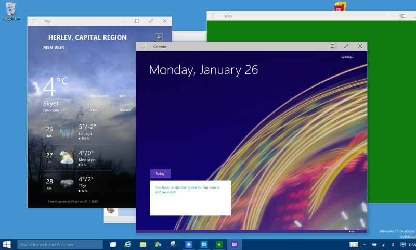
Task: Open File Explorer from the taskbar
Action: [x=143, y=244]
